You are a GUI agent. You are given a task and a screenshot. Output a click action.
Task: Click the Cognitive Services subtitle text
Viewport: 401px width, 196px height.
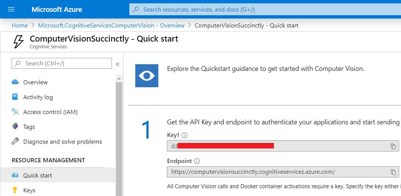(x=48, y=47)
